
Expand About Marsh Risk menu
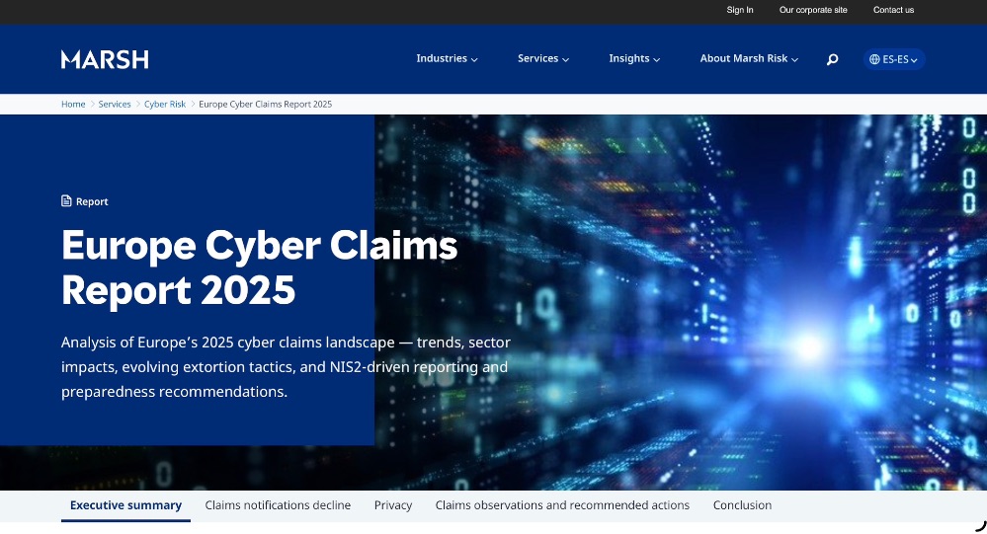pos(749,58)
